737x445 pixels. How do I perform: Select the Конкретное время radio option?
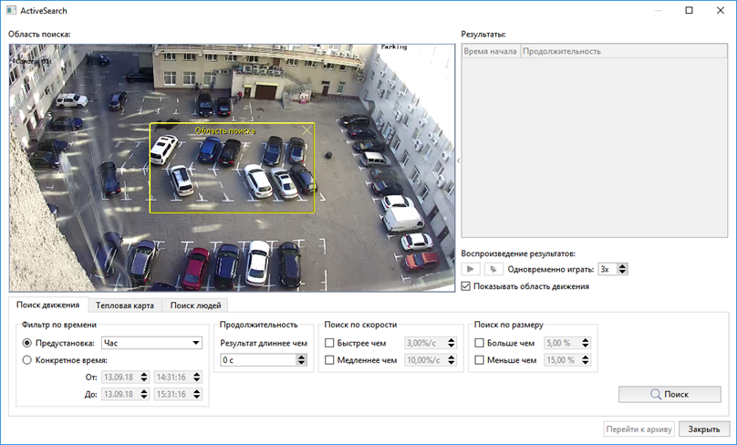click(x=27, y=360)
